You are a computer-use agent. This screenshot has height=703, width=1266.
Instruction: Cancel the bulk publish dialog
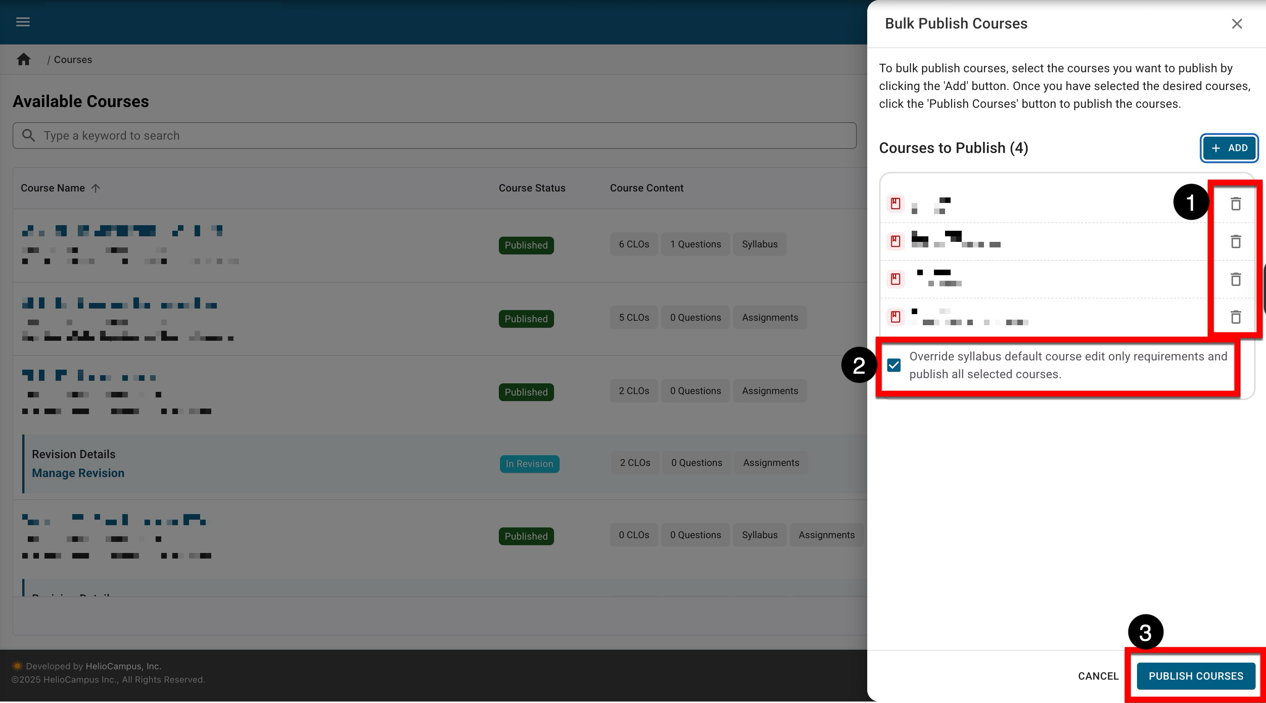tap(1098, 676)
